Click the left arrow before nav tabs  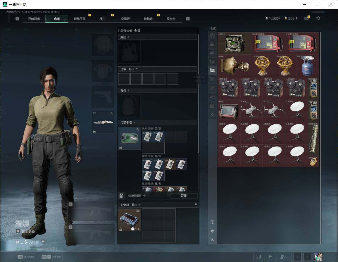point(17,19)
